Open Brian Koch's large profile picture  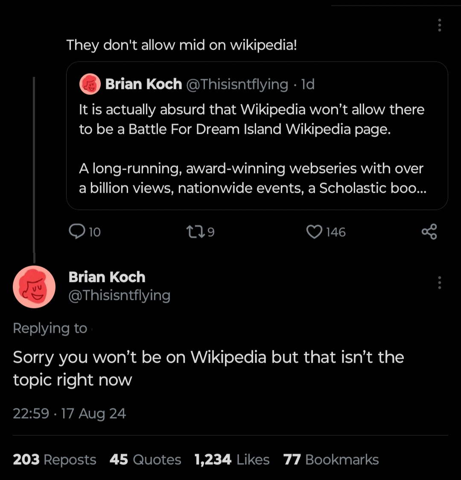pyautogui.click(x=34, y=287)
